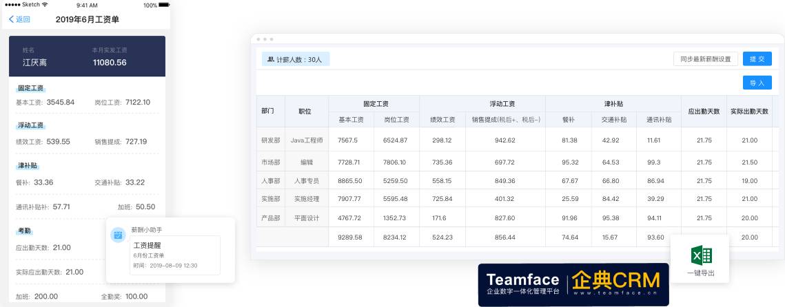Select the 平面设计 cell
The height and width of the screenshot is (307, 785).
[x=307, y=218]
